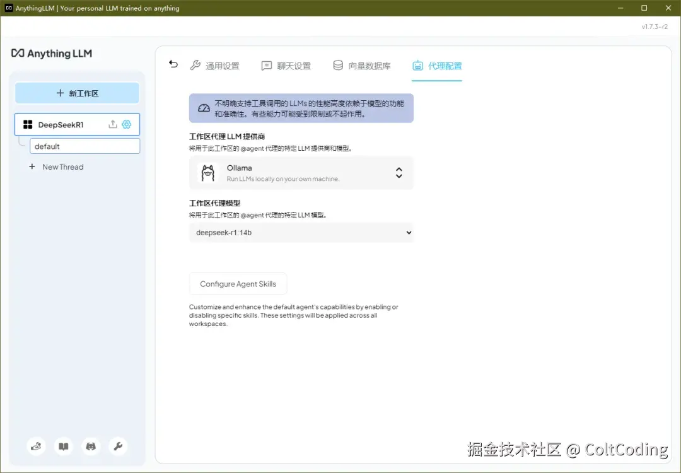681x473 pixels.
Task: Click the plus icon next to New Thread
Action: [32, 166]
